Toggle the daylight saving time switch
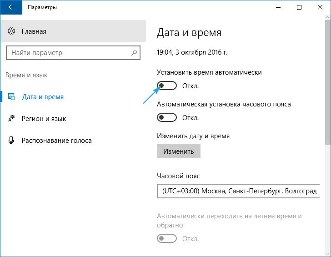331x257 pixels. point(166,238)
